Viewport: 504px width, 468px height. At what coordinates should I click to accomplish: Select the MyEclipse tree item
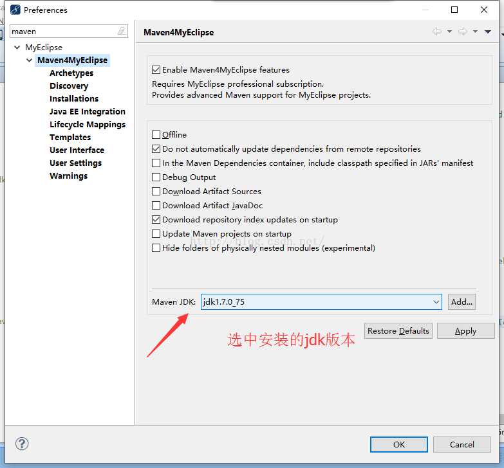[44, 48]
